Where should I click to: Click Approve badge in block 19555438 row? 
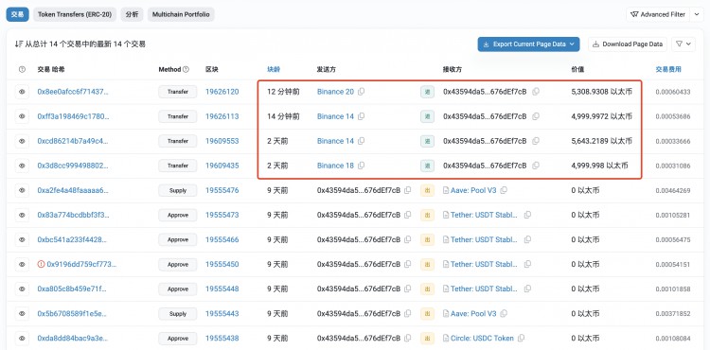coord(178,338)
